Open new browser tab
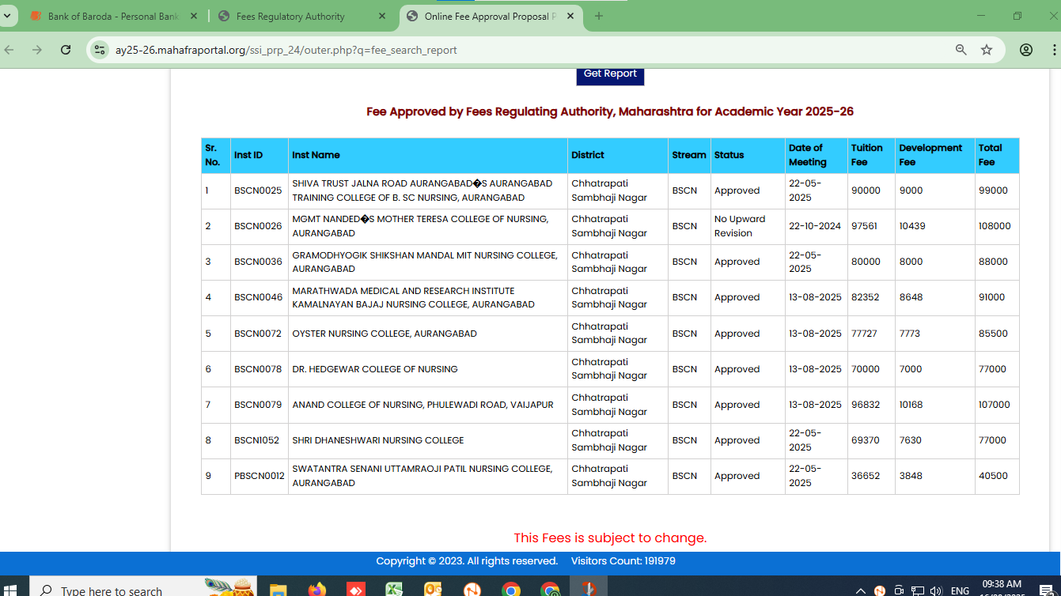The width and height of the screenshot is (1061, 596). tap(599, 16)
